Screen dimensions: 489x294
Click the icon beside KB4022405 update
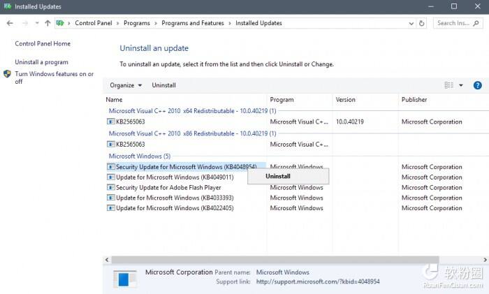click(x=110, y=208)
